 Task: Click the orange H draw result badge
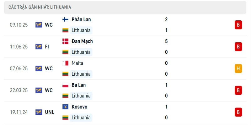[x=238, y=68]
